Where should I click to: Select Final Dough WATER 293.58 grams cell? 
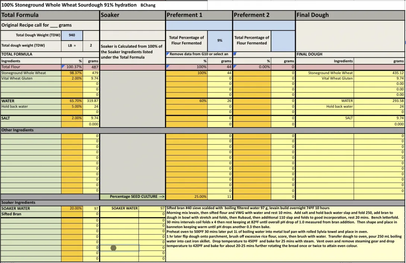click(379, 101)
